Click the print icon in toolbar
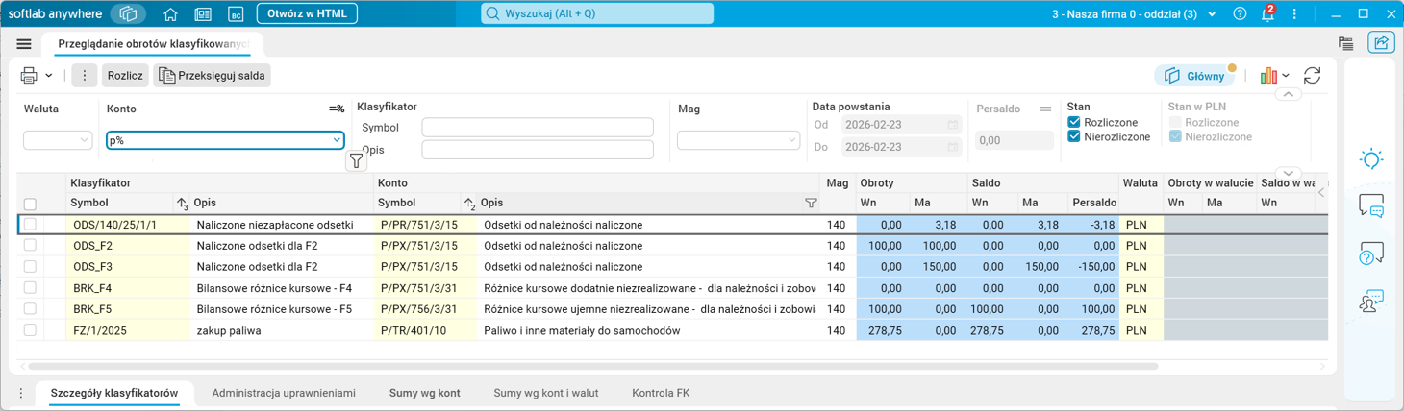The width and height of the screenshot is (1404, 411). point(29,75)
